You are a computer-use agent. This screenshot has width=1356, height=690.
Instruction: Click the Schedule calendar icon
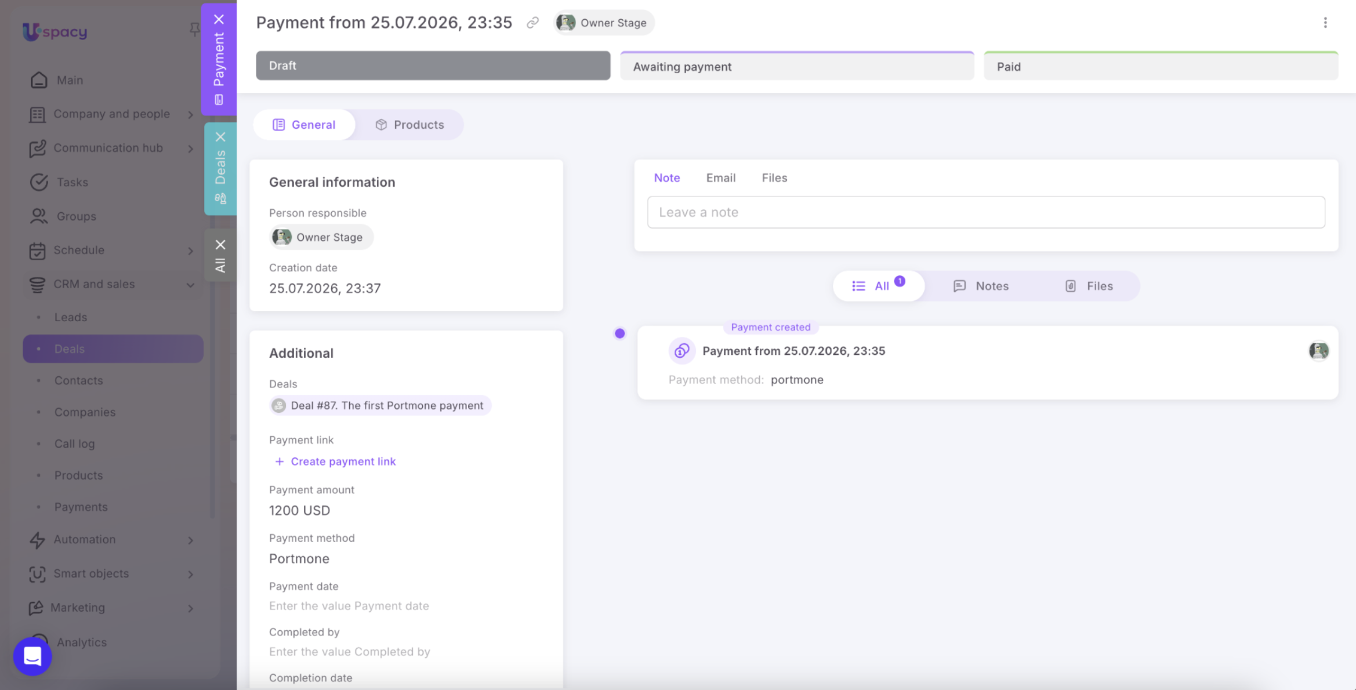click(37, 250)
